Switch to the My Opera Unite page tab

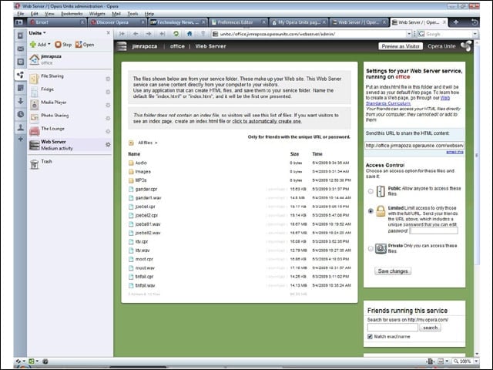299,22
